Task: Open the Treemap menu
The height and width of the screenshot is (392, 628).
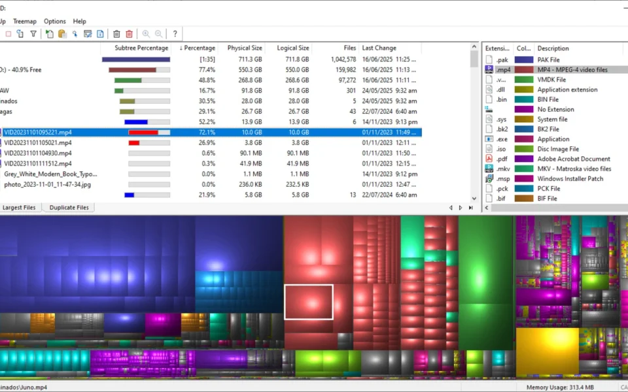Action: [25, 21]
